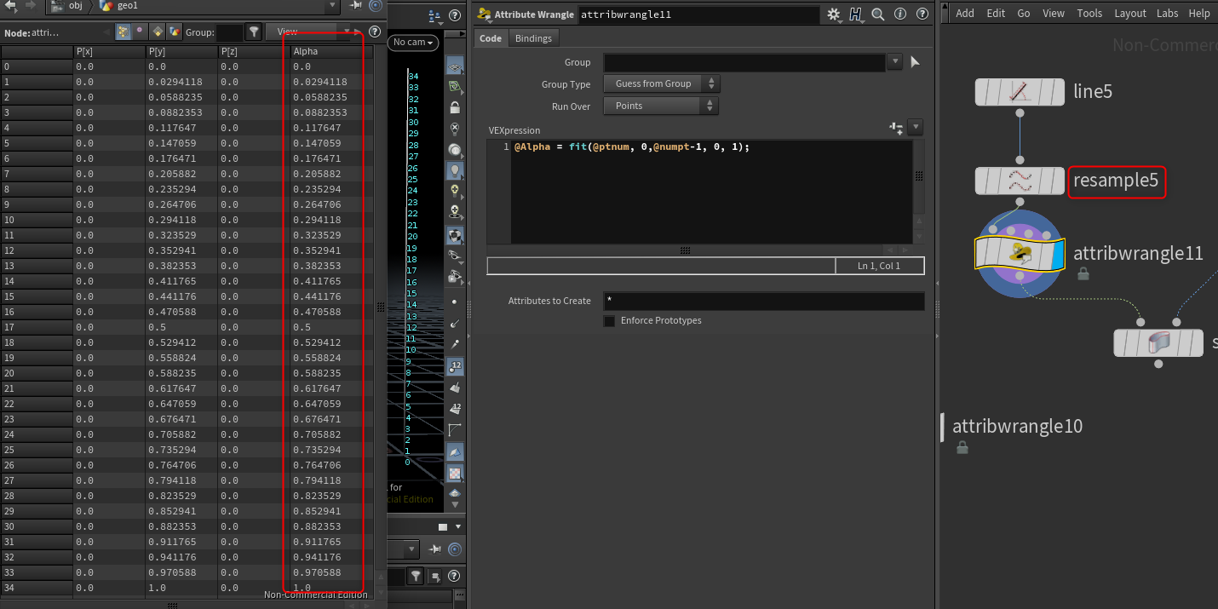1218x609 pixels.
Task: Open the Run Over dropdown
Action: (662, 106)
